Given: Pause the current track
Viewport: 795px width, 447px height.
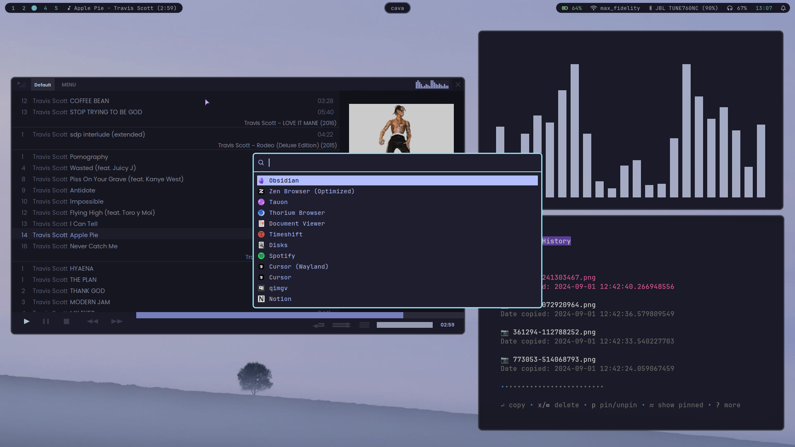Looking at the screenshot, I should [x=46, y=322].
